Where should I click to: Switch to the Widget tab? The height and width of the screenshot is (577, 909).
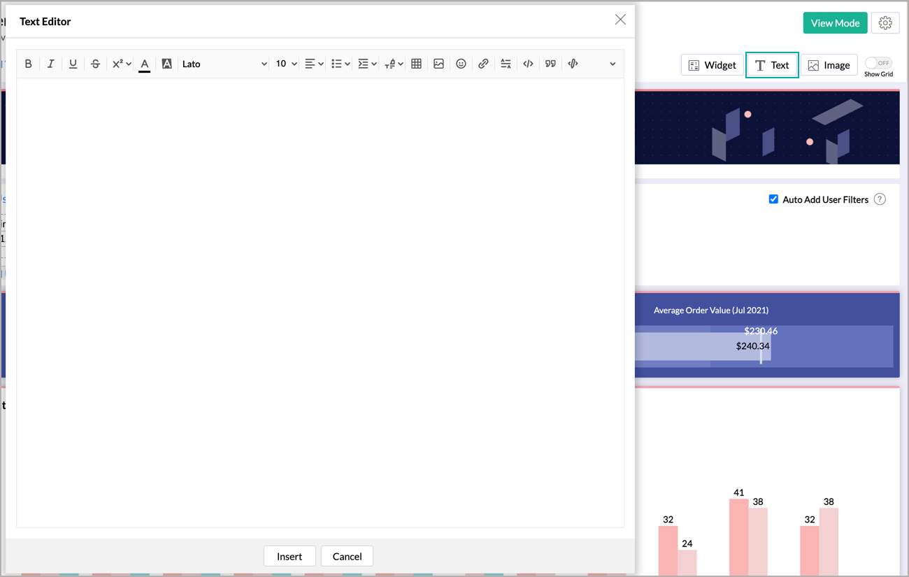(x=712, y=64)
